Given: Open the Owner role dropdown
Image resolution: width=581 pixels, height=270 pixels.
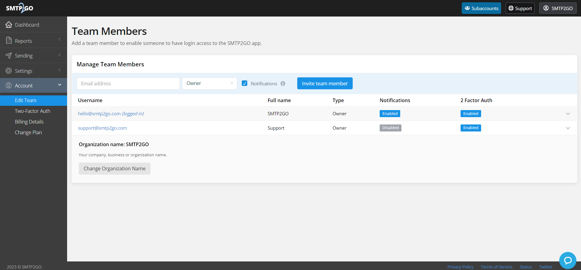Looking at the screenshot, I should 210,83.
